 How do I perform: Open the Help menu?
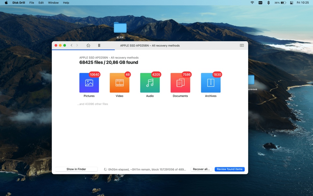click(66, 3)
